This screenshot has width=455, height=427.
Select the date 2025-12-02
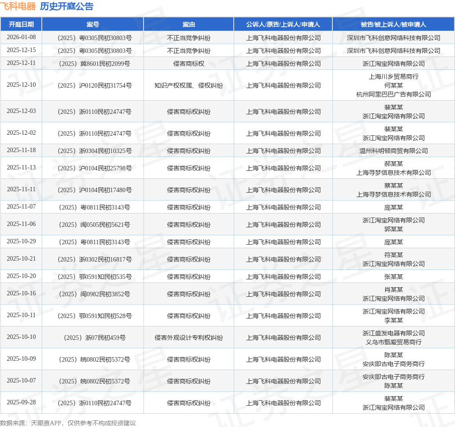tap(21, 133)
